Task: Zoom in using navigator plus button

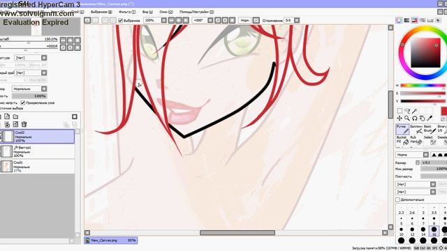Action: [x=70, y=40]
